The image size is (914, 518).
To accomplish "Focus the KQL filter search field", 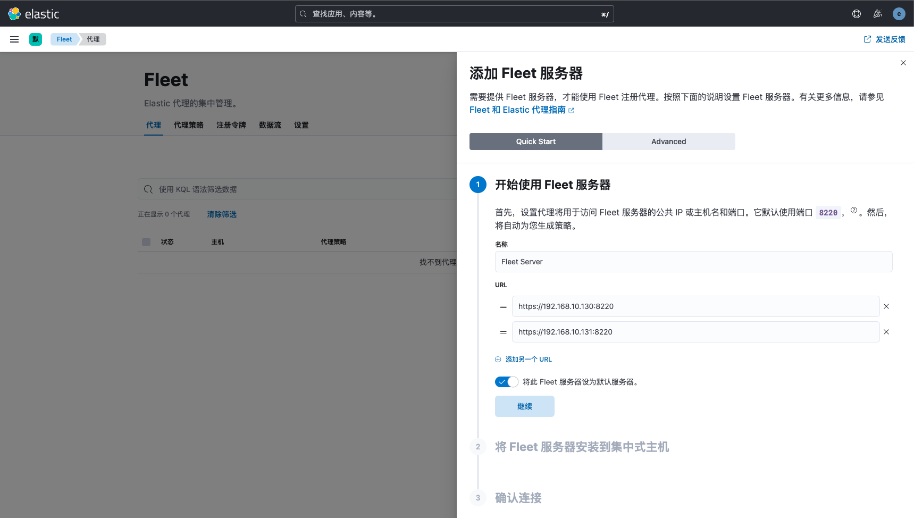I will (298, 189).
